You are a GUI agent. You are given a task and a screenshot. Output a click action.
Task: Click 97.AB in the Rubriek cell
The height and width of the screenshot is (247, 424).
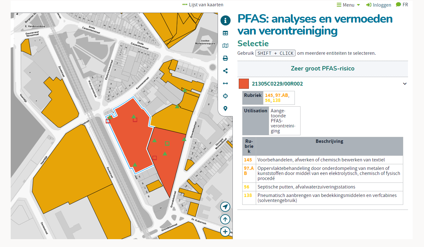tap(282, 95)
